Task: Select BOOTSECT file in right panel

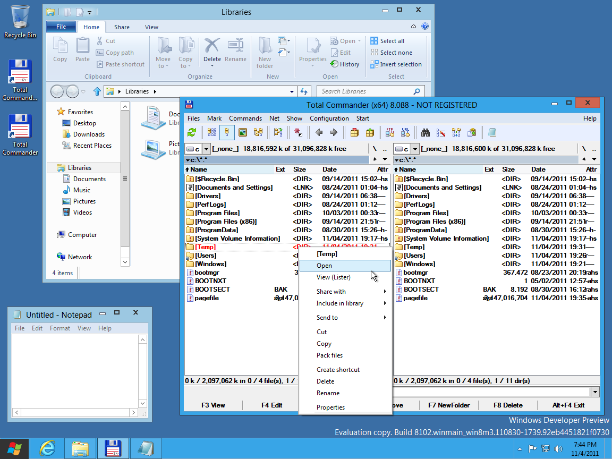Action: [497, 289]
